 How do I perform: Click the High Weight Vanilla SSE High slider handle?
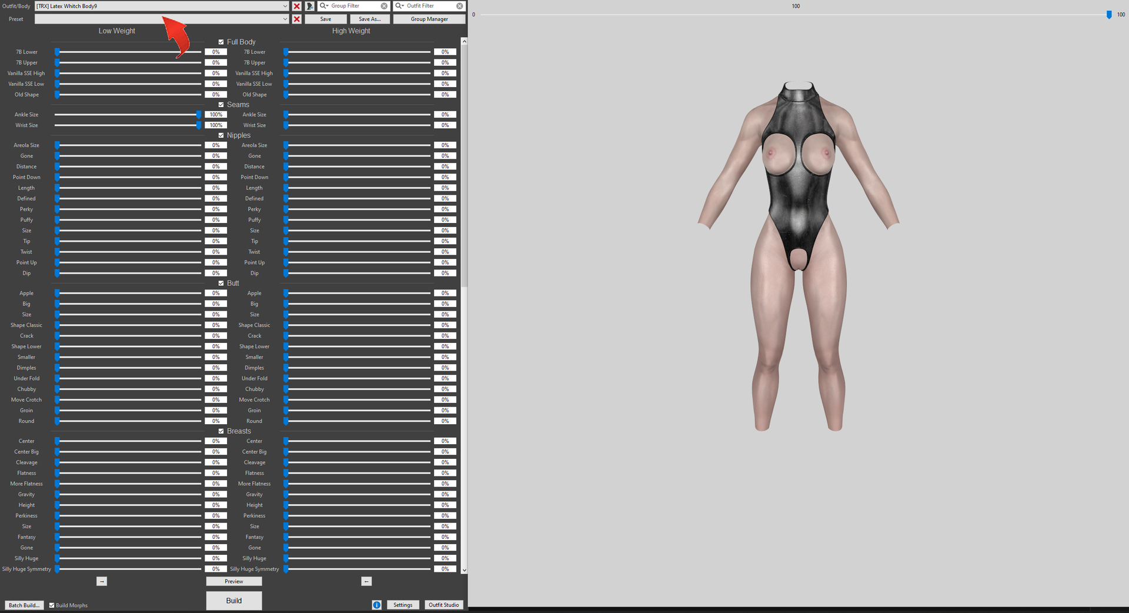tap(286, 74)
